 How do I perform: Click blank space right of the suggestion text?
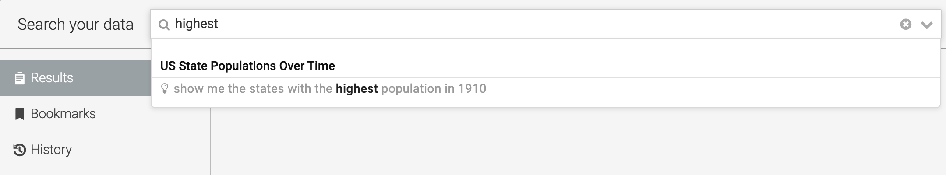701,89
